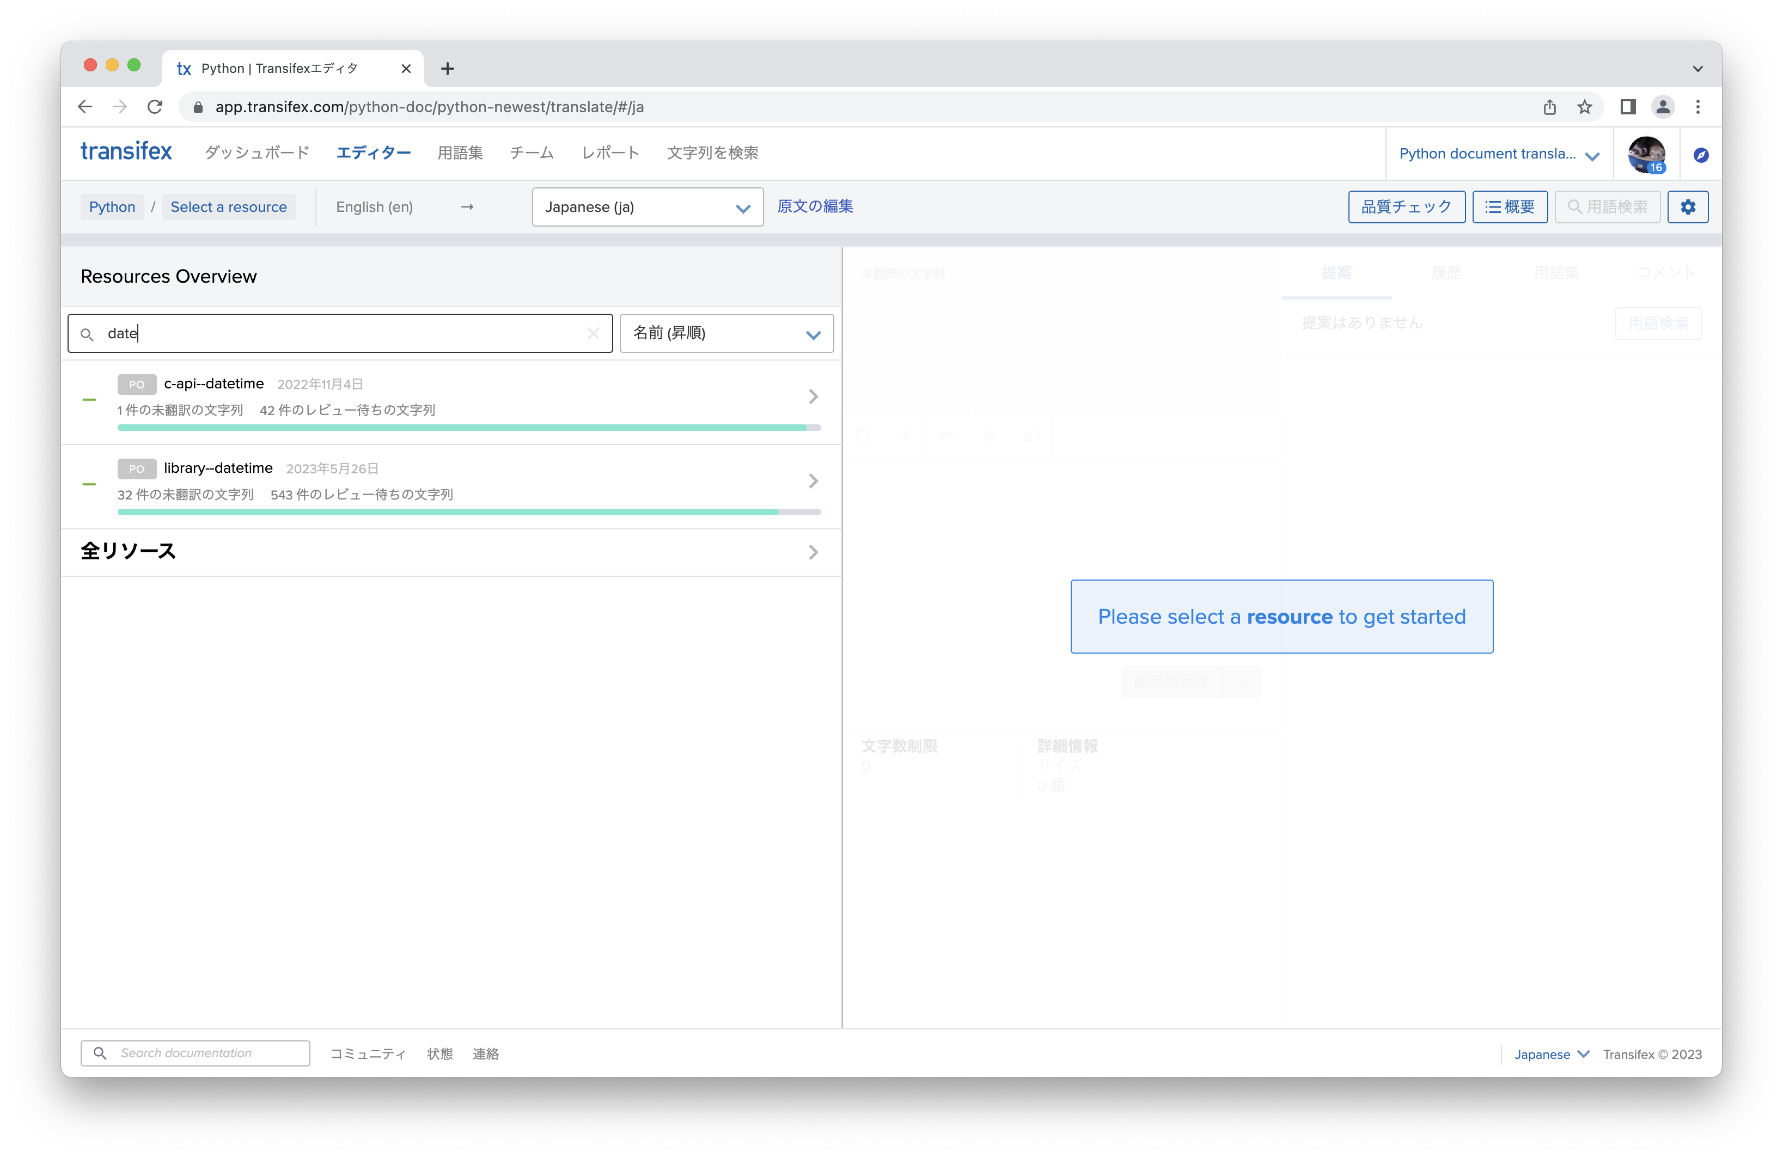The width and height of the screenshot is (1783, 1158).
Task: Open the user avatar profile menu
Action: coord(1646,154)
